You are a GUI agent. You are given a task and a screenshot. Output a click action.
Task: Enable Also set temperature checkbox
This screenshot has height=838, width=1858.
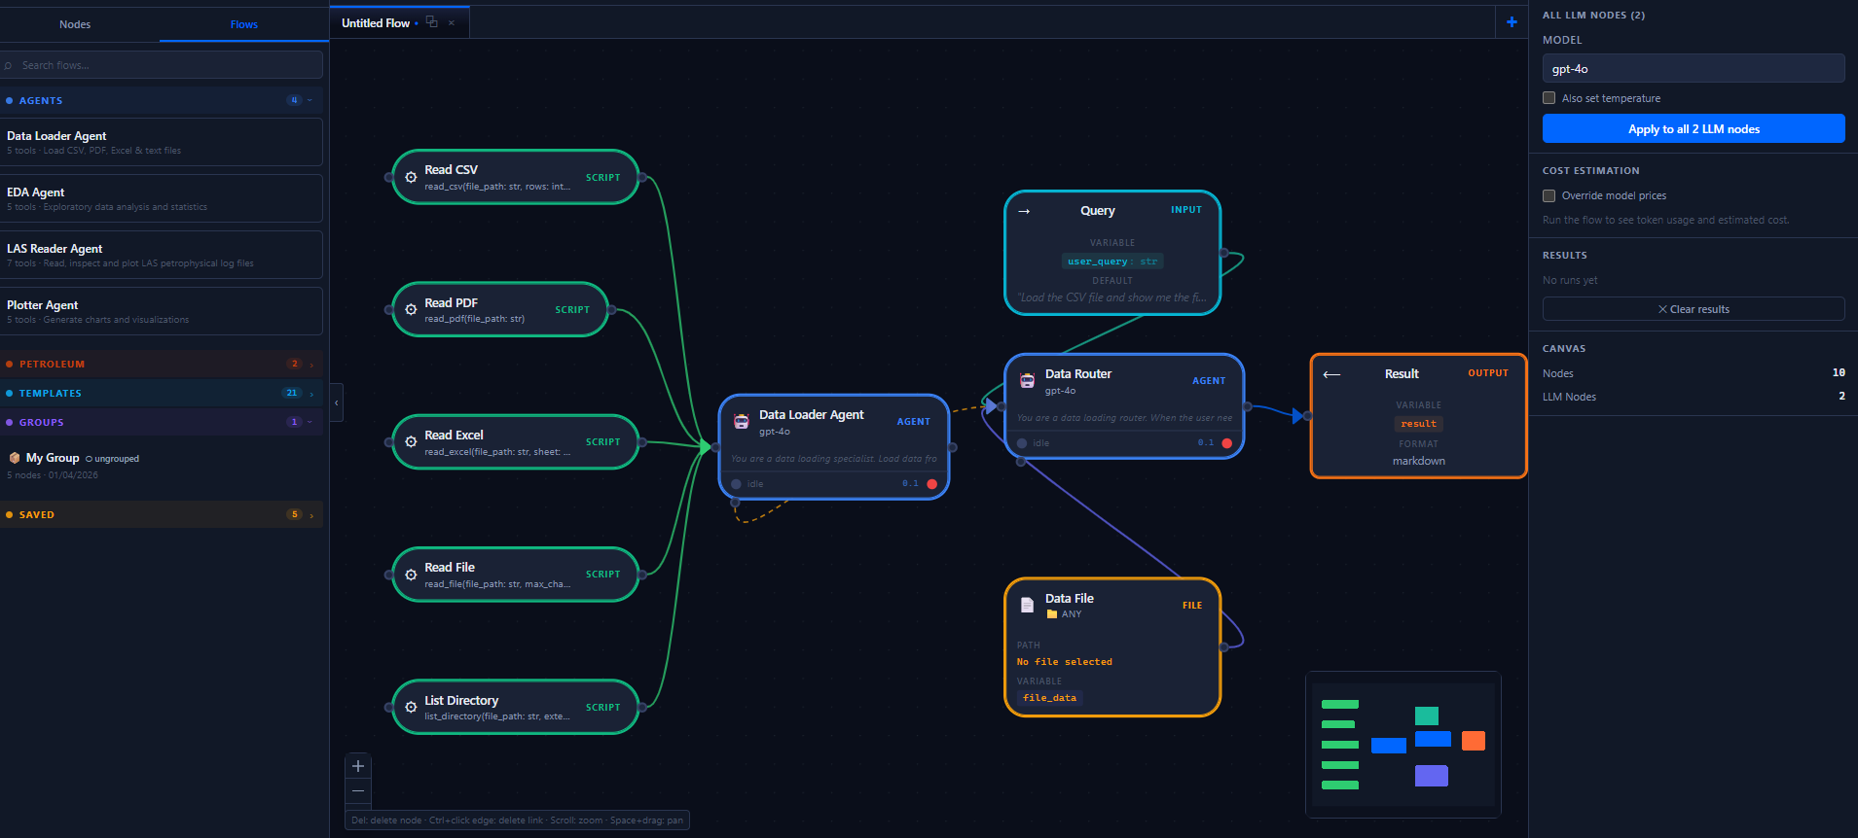[x=1548, y=98]
